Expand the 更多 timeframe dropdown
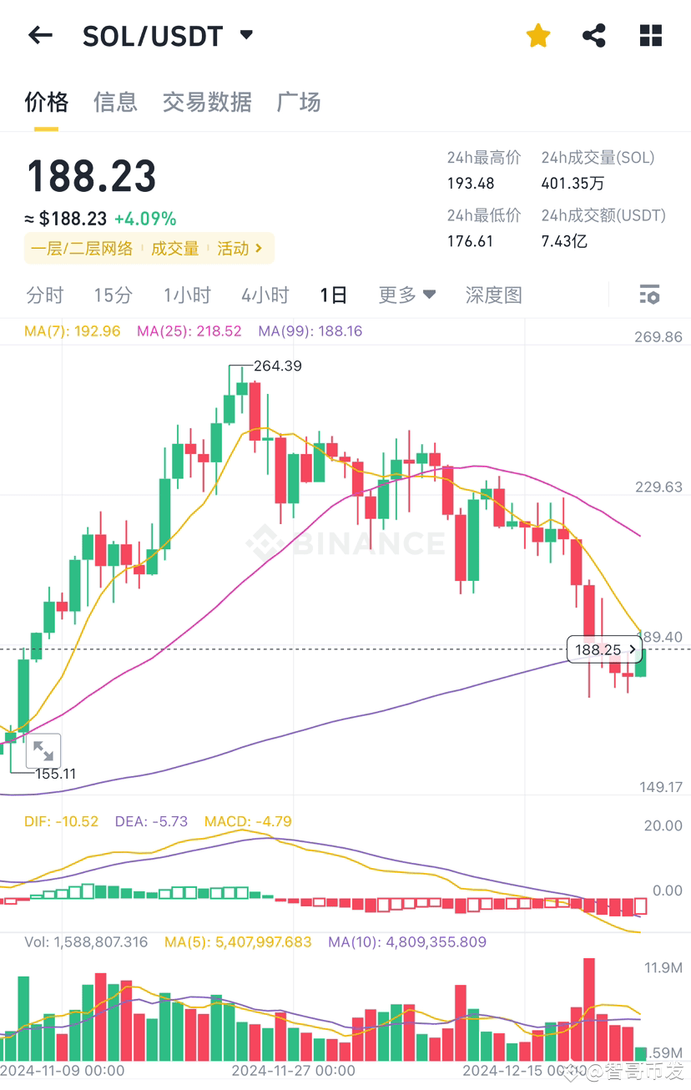Viewport: 691px width, 1090px height. coord(406,295)
